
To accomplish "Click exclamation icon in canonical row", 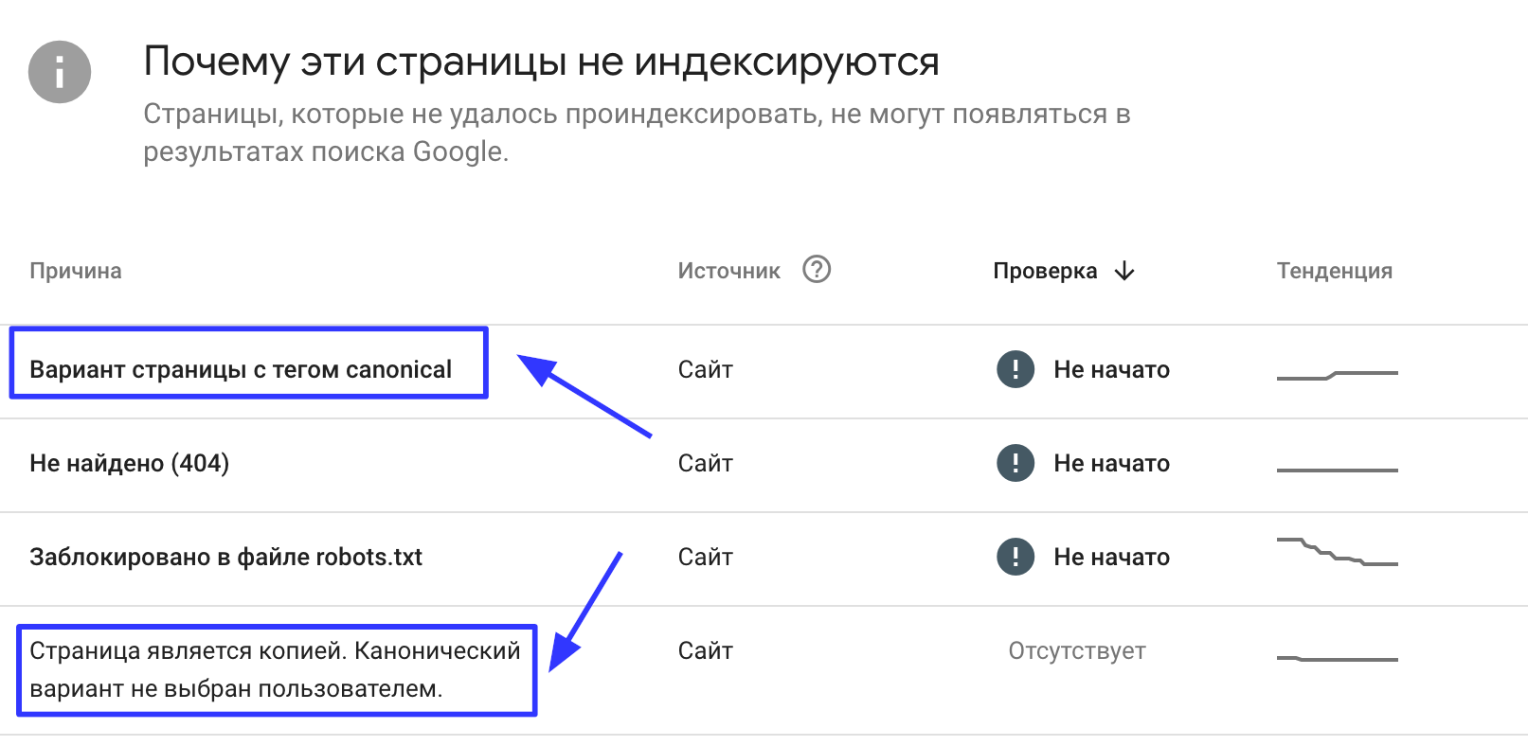I will (1016, 369).
